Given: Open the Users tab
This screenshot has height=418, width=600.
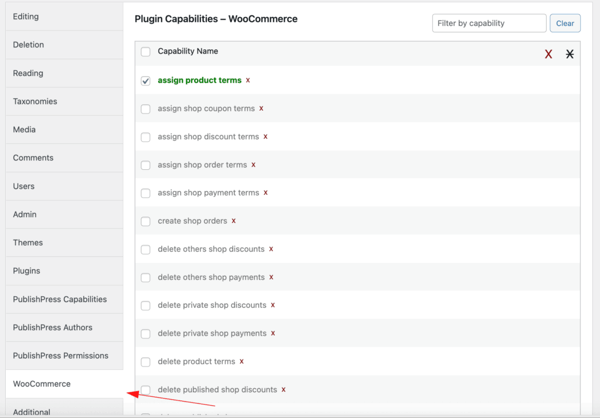Looking at the screenshot, I should tap(64, 186).
